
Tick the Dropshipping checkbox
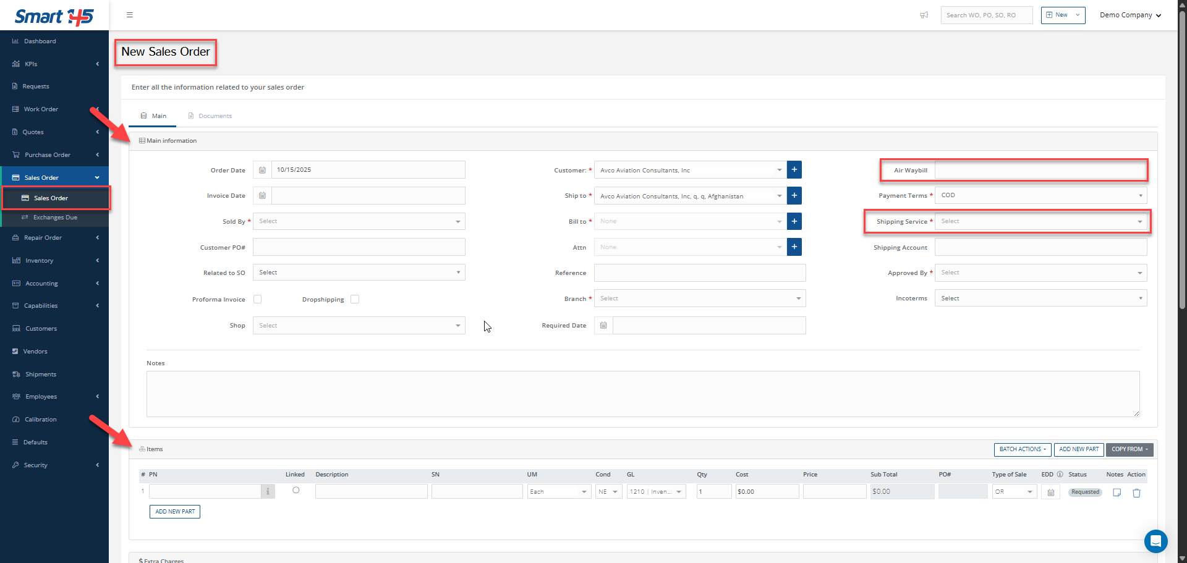(355, 299)
